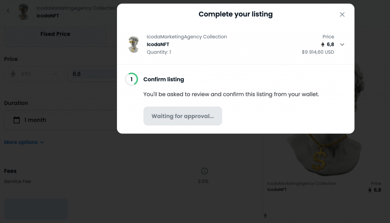Viewport: 390px width, 223px height.
Task: Click the Fees info icon
Action: coord(205,171)
